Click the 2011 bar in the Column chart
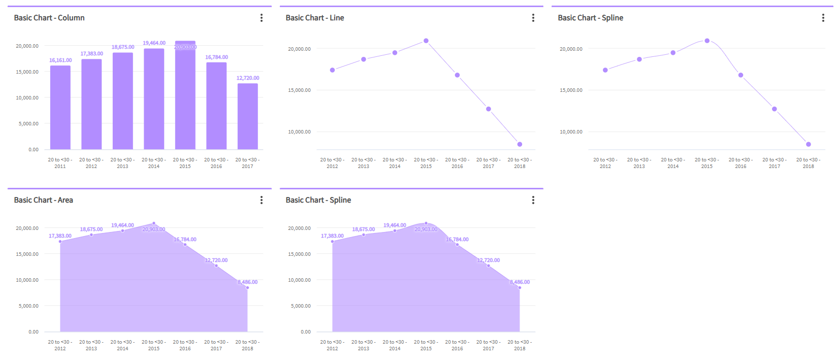The width and height of the screenshot is (838, 364). [60, 108]
